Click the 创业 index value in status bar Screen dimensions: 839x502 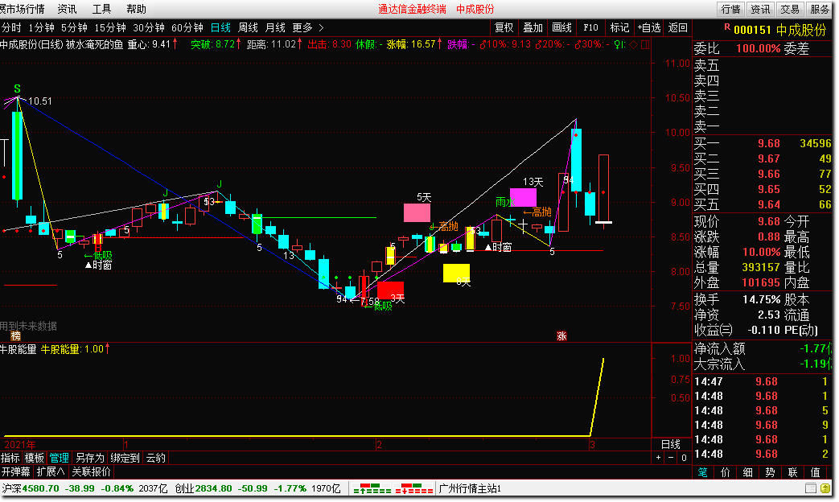coord(213,488)
